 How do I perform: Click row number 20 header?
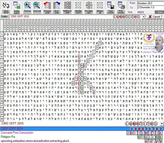pos(2,119)
